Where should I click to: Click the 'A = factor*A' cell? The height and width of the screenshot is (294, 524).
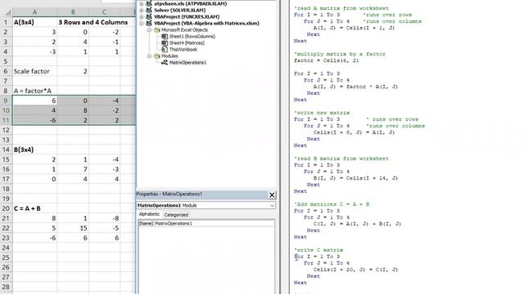click(34, 91)
